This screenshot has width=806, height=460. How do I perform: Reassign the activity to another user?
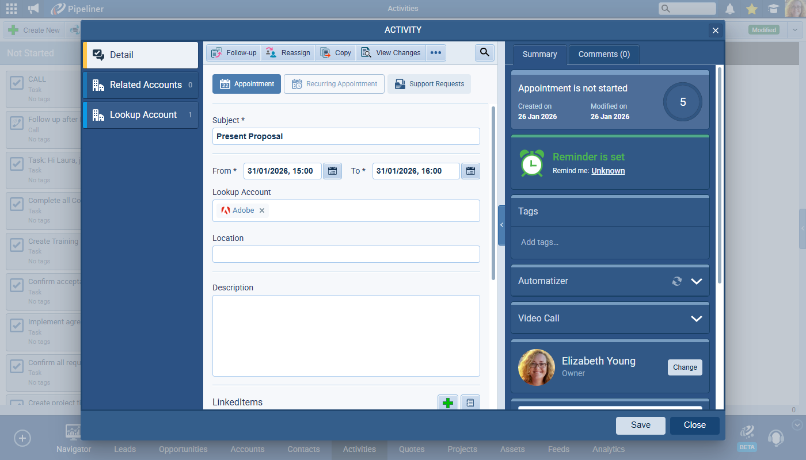[x=288, y=53]
